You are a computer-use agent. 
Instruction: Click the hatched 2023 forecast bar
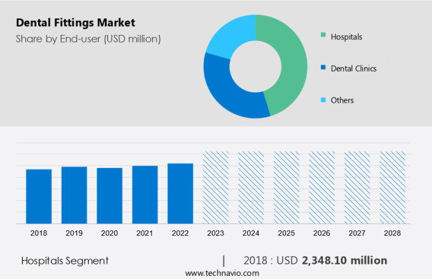[215, 187]
